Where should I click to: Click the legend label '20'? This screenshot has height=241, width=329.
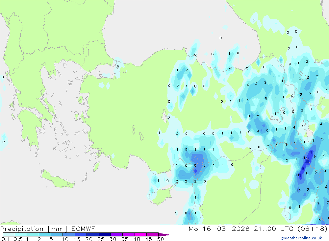[89, 239]
